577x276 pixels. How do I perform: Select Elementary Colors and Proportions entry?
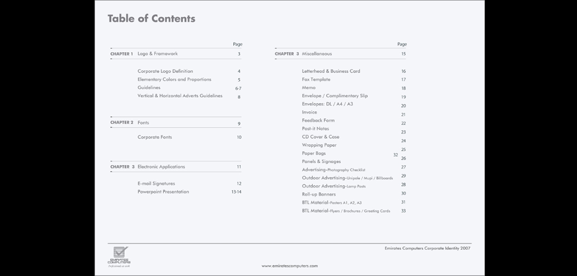[x=174, y=80]
